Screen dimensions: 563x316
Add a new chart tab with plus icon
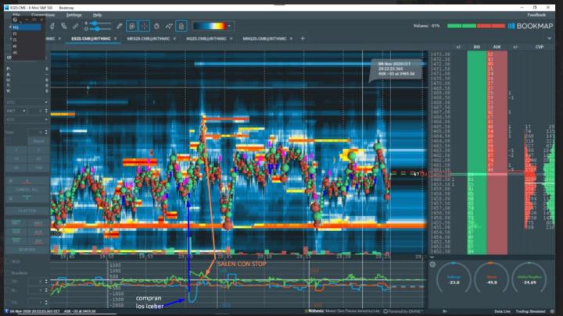pos(303,38)
